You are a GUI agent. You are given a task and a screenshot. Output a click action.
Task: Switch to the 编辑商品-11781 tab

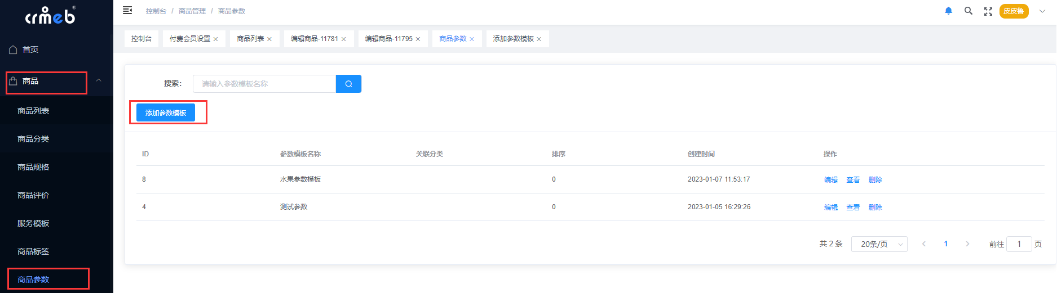(x=314, y=39)
